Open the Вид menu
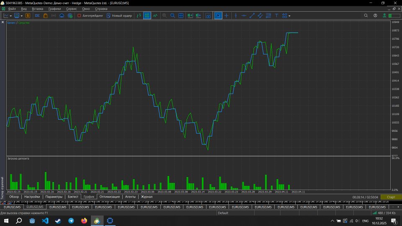This screenshot has width=402, height=226. point(24,9)
